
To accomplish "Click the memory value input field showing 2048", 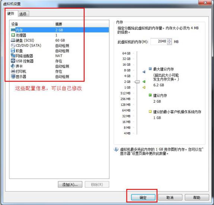I will tap(159, 41).
